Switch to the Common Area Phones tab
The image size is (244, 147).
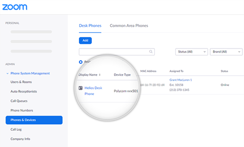(129, 26)
